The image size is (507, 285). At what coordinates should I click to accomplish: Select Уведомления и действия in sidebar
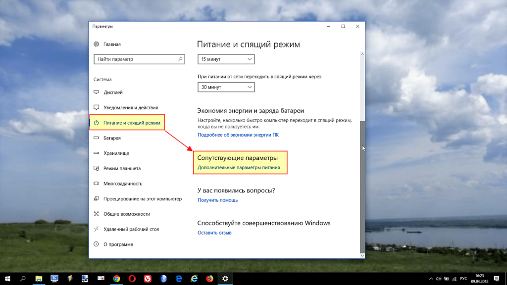point(131,107)
